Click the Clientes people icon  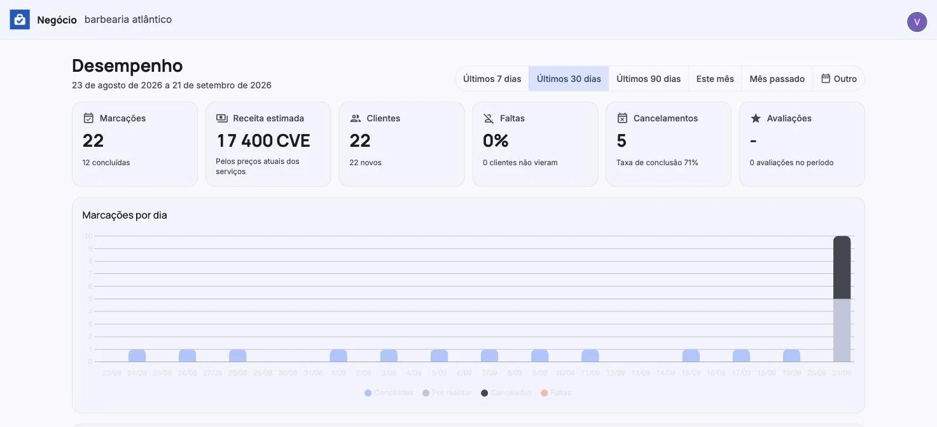click(356, 118)
